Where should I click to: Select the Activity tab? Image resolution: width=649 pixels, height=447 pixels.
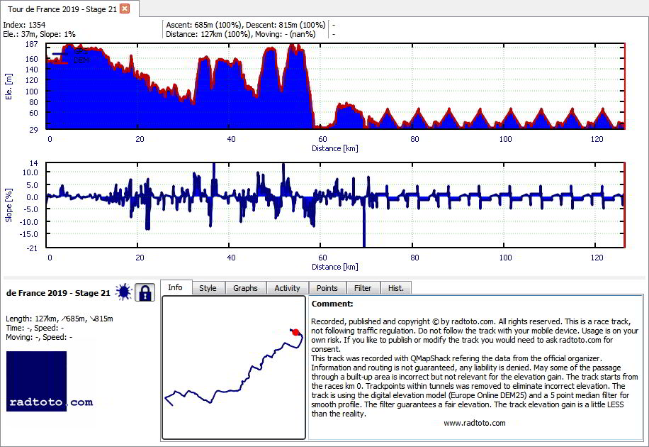[287, 288]
